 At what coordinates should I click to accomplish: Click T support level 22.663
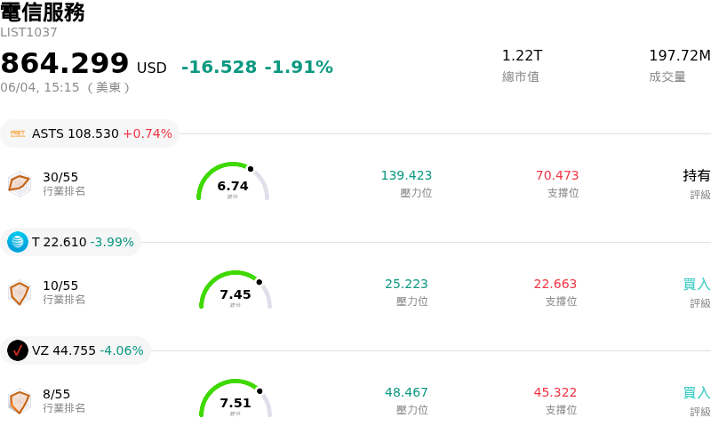pos(555,284)
